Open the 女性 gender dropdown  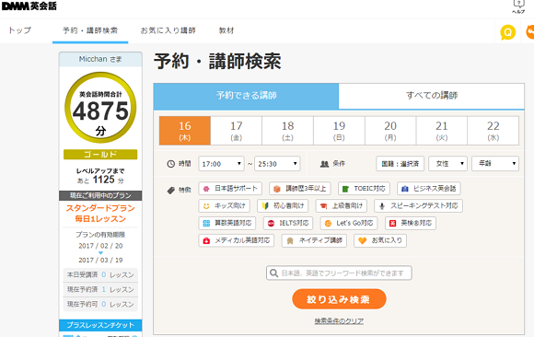[447, 164]
